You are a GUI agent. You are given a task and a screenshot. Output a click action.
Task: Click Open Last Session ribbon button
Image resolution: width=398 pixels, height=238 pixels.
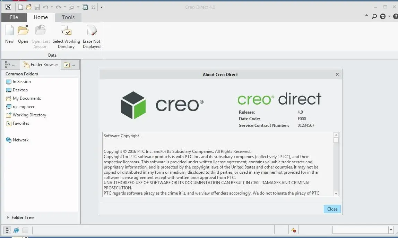(41, 36)
